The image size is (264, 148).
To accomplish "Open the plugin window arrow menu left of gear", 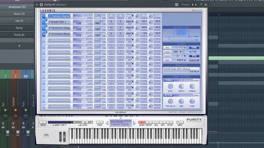I will tap(37, 5).
